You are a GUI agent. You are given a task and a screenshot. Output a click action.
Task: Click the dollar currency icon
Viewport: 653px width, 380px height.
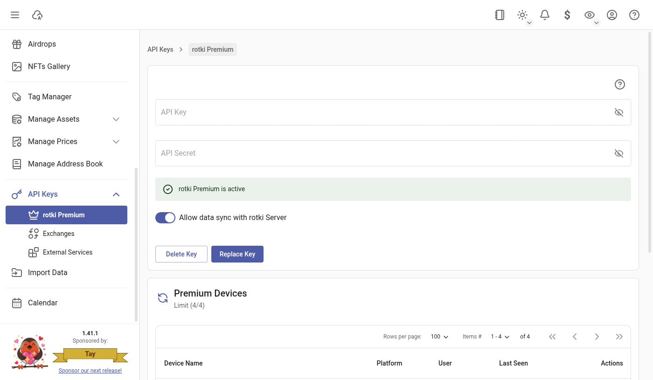567,15
